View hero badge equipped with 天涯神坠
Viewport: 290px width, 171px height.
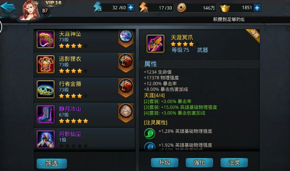tap(126, 38)
